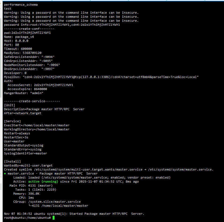Click the "Tasks: 1 (limit: 2219)" line
The height and width of the screenshot is (222, 224).
point(36,190)
